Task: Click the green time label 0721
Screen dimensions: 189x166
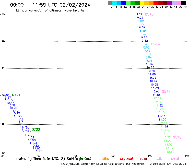Action: (16, 95)
